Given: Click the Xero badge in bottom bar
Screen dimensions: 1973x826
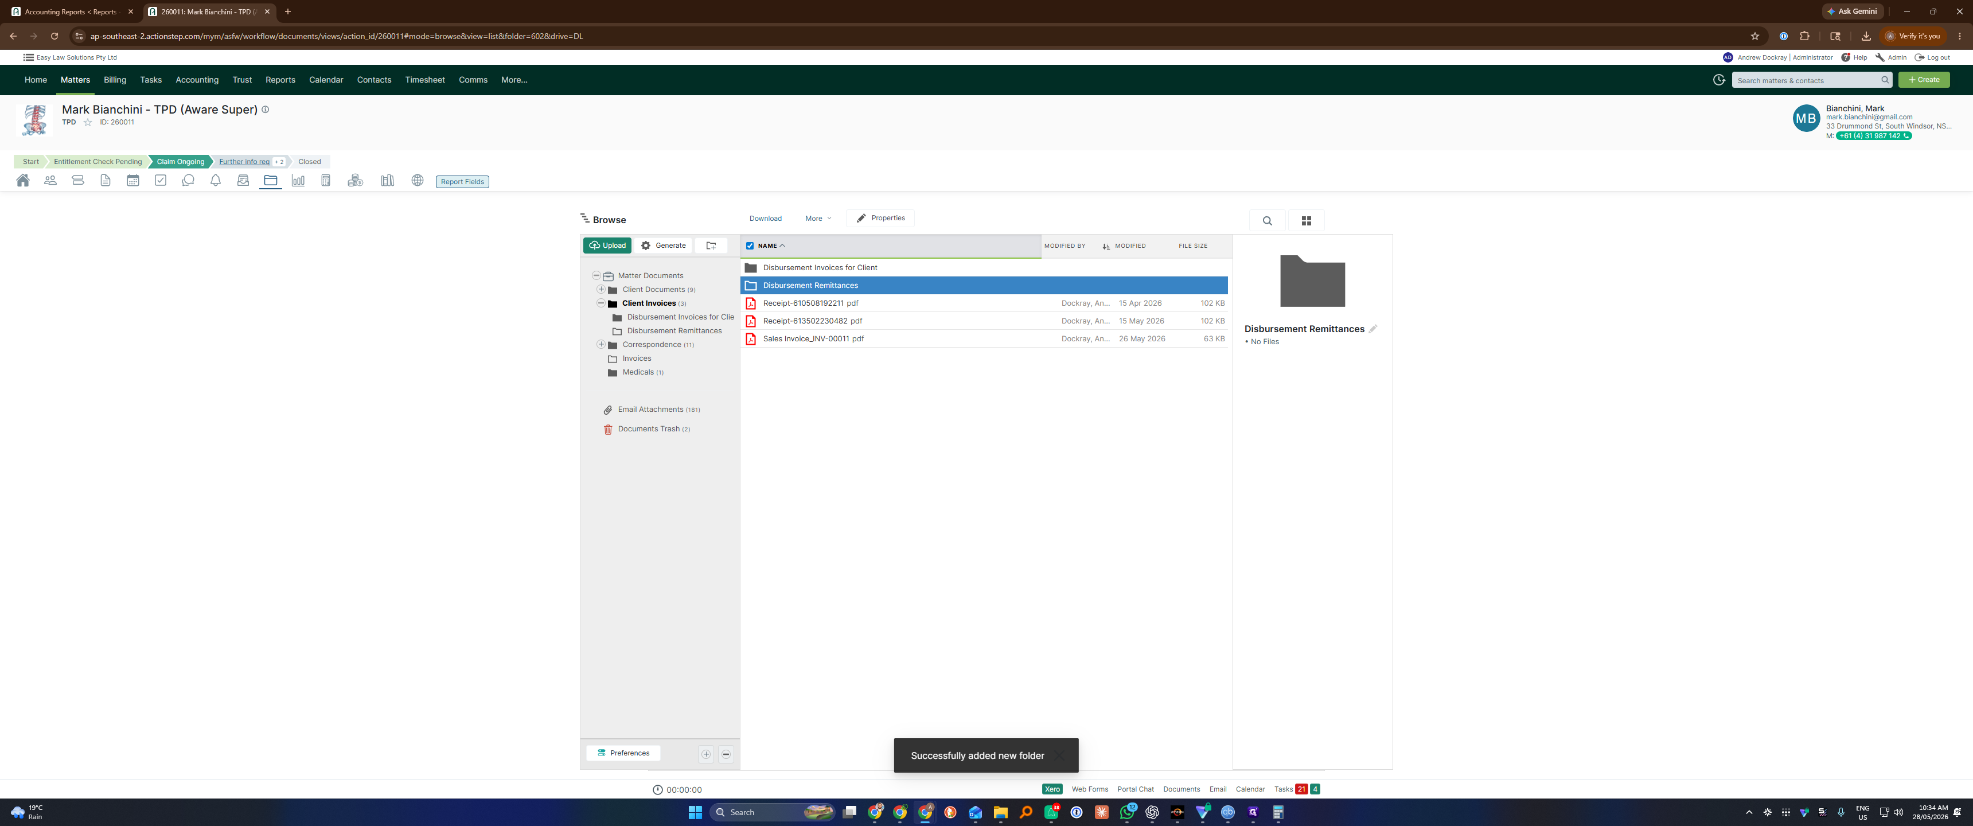Looking at the screenshot, I should [1052, 790].
